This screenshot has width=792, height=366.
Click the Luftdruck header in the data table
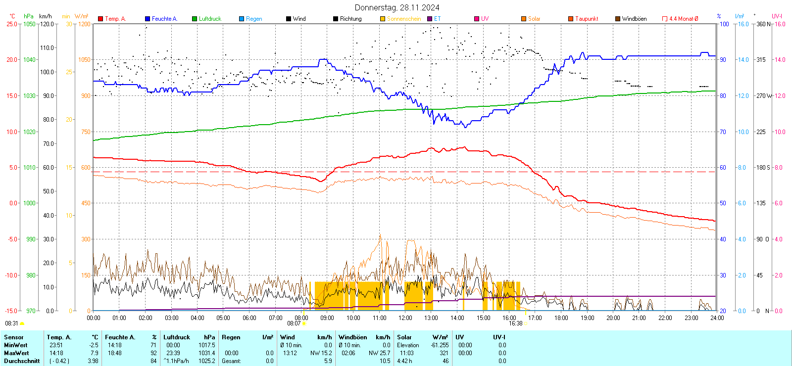click(177, 337)
